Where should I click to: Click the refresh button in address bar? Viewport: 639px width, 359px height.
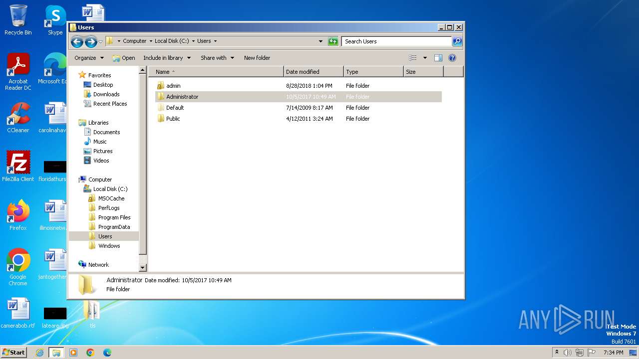click(x=333, y=41)
